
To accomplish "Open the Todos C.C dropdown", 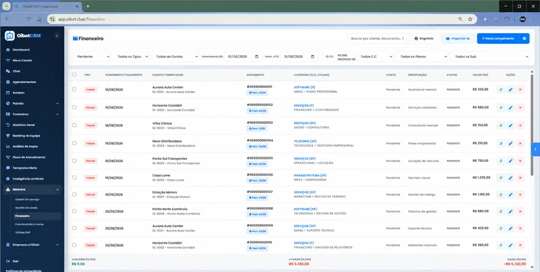I will 375,57.
